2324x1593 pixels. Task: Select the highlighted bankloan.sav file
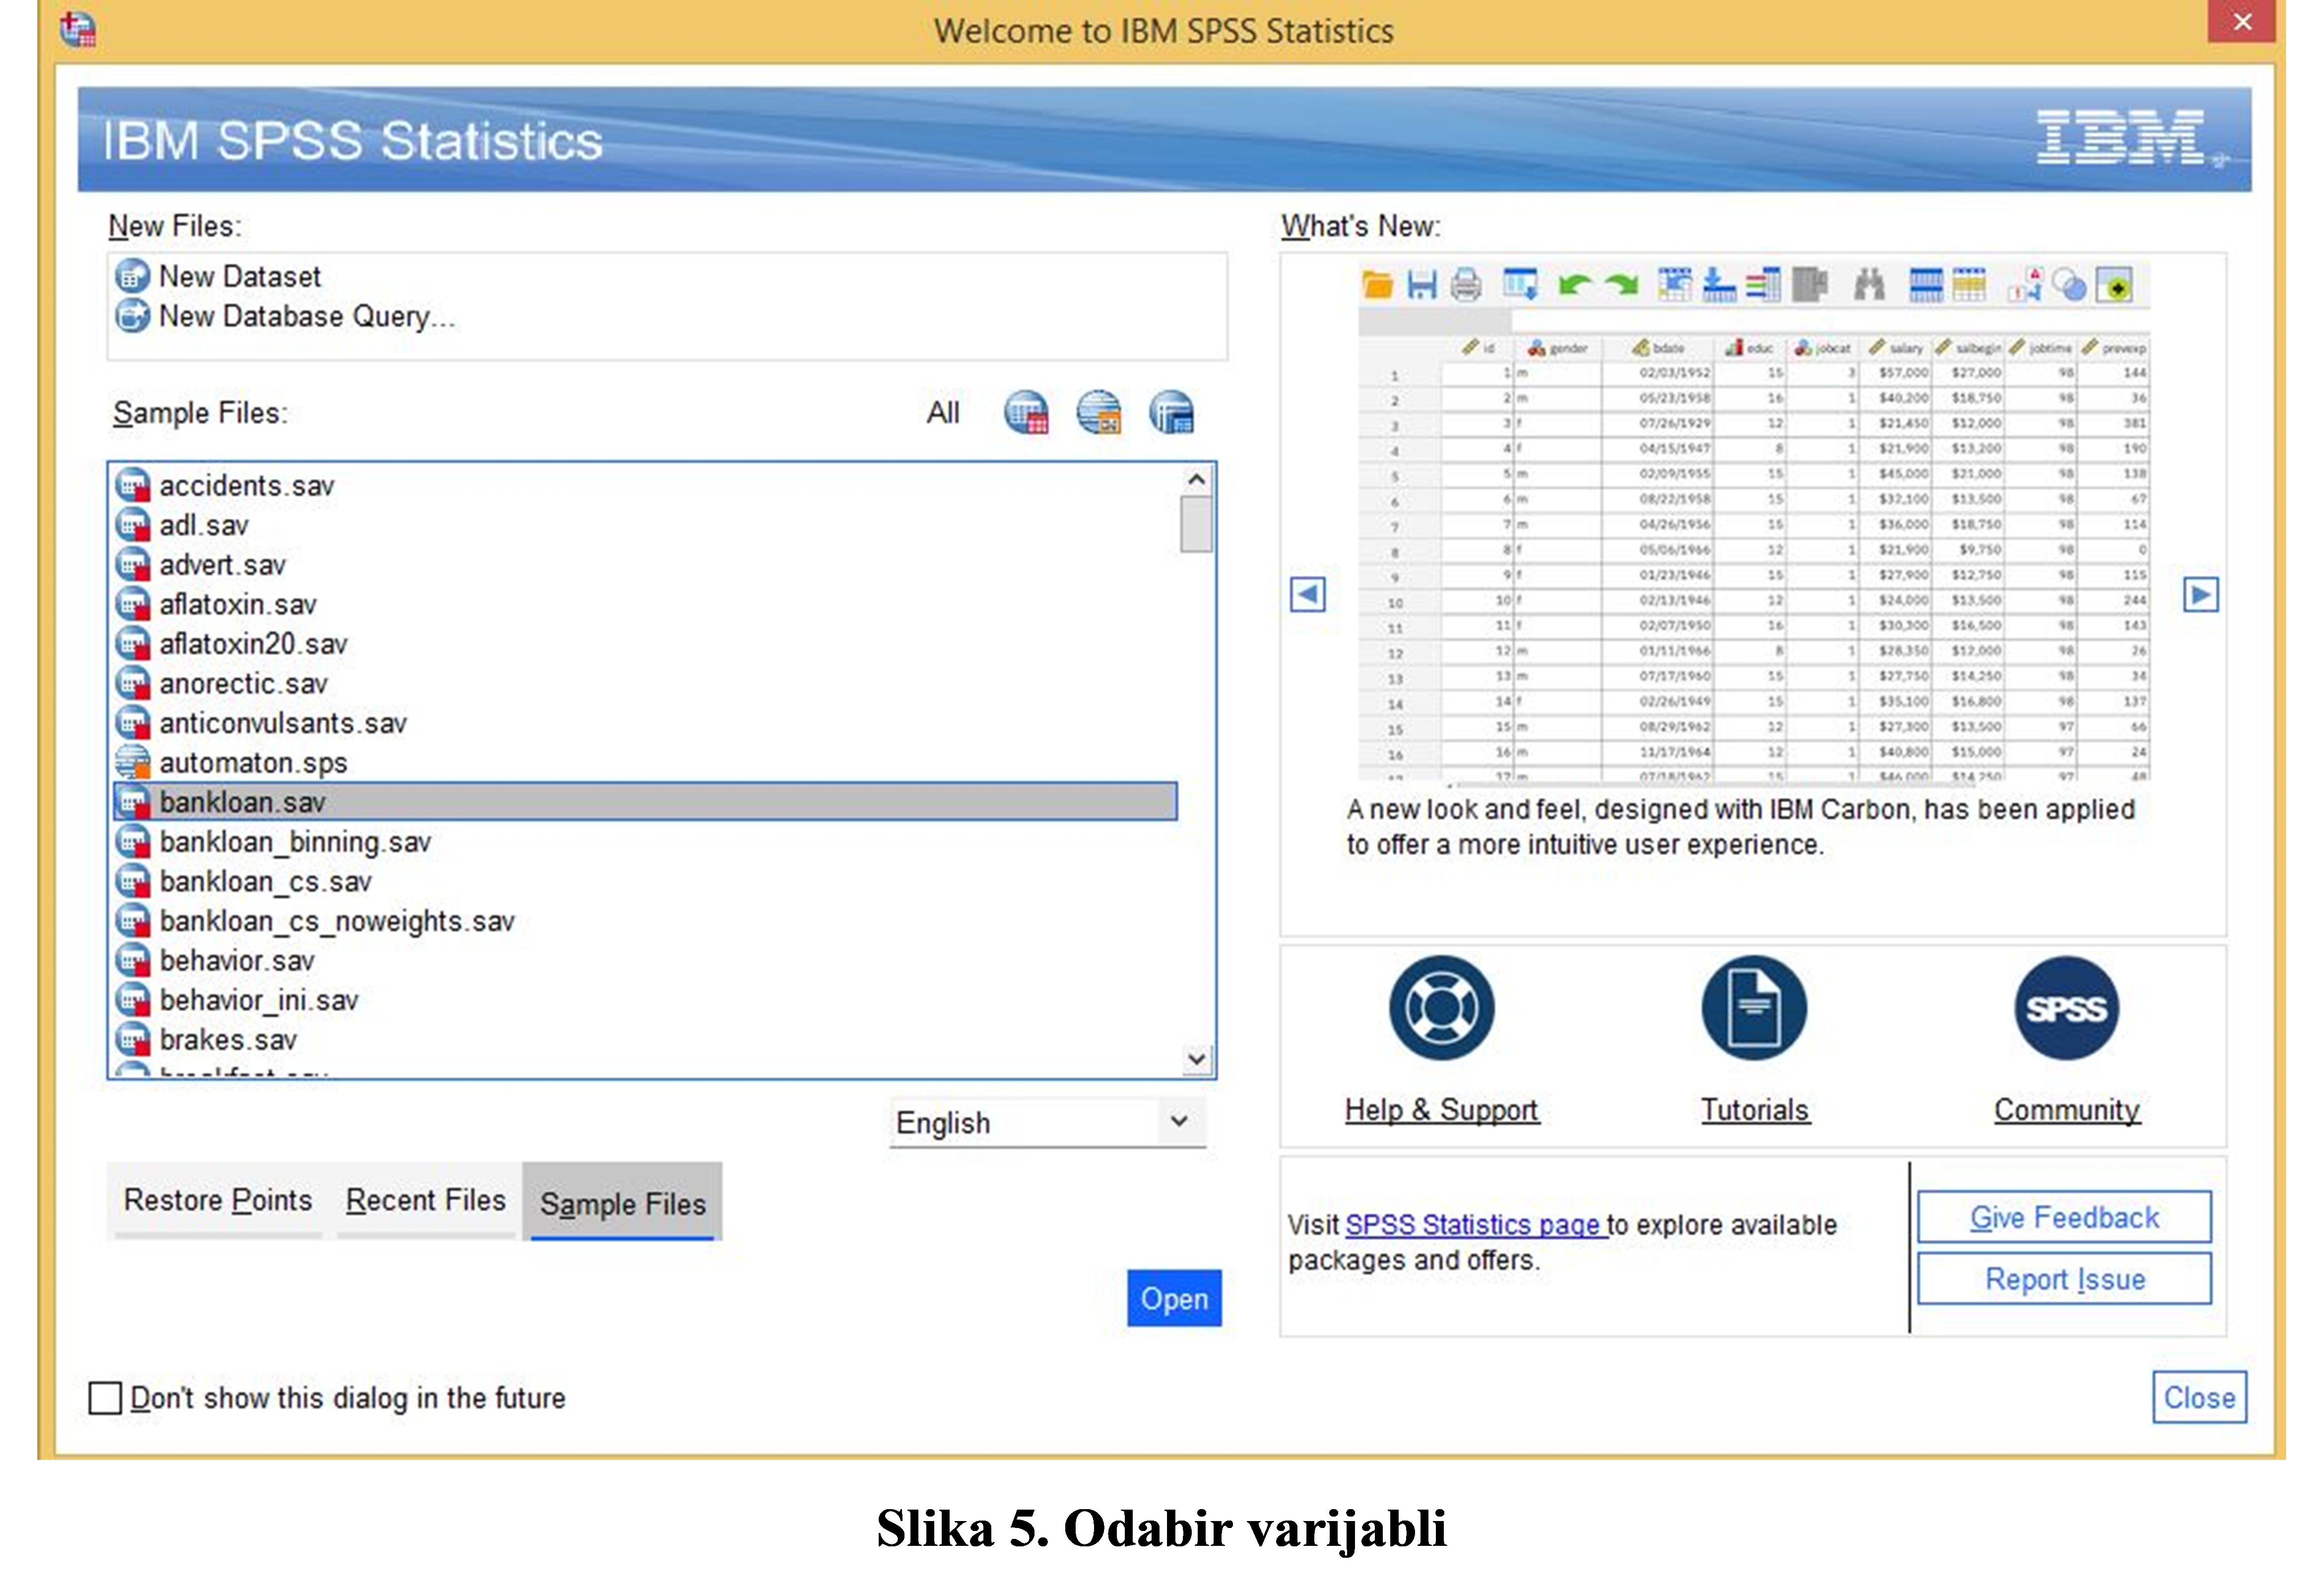tap(645, 801)
